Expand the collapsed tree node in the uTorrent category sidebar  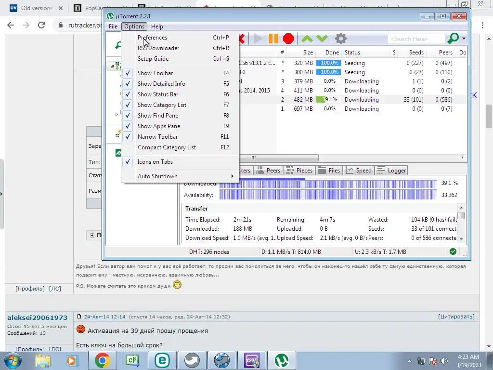[x=117, y=114]
